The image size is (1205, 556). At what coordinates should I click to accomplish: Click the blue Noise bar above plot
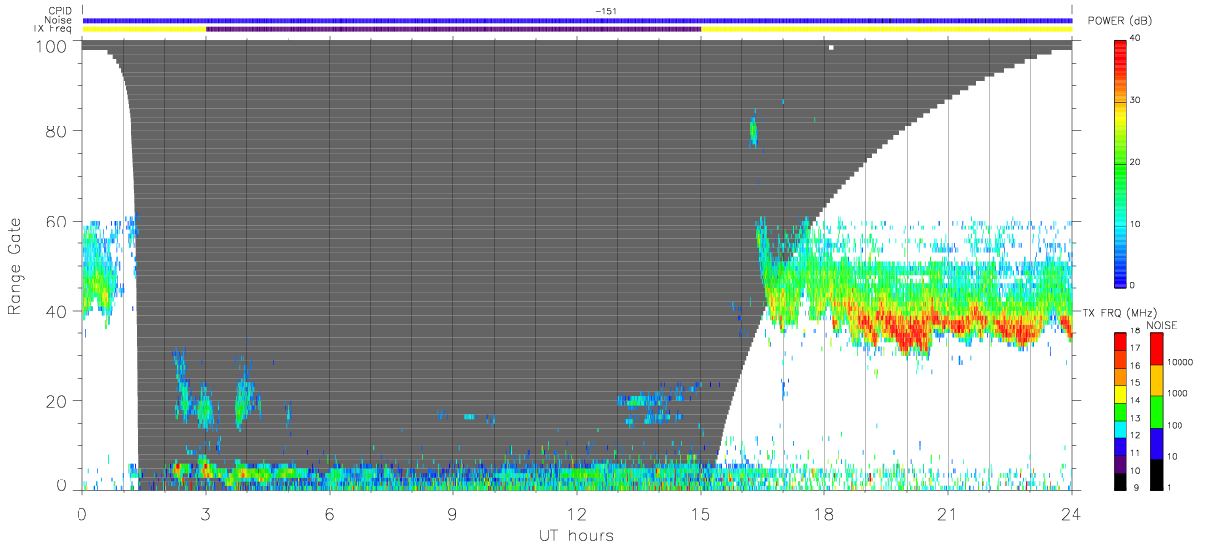[x=577, y=20]
